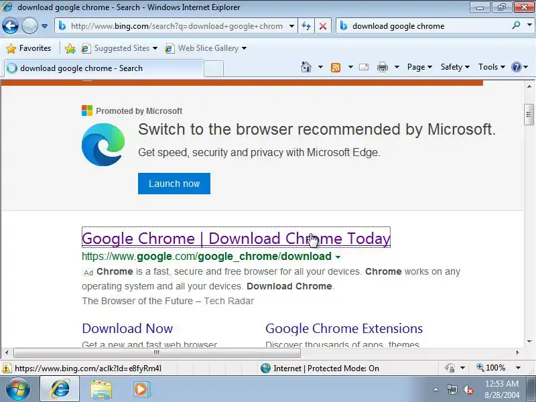Open the Windows Start orb
The height and width of the screenshot is (402, 536).
pos(17,389)
